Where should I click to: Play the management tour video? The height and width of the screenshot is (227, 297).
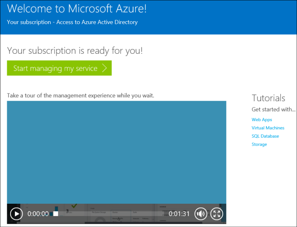tap(17, 214)
